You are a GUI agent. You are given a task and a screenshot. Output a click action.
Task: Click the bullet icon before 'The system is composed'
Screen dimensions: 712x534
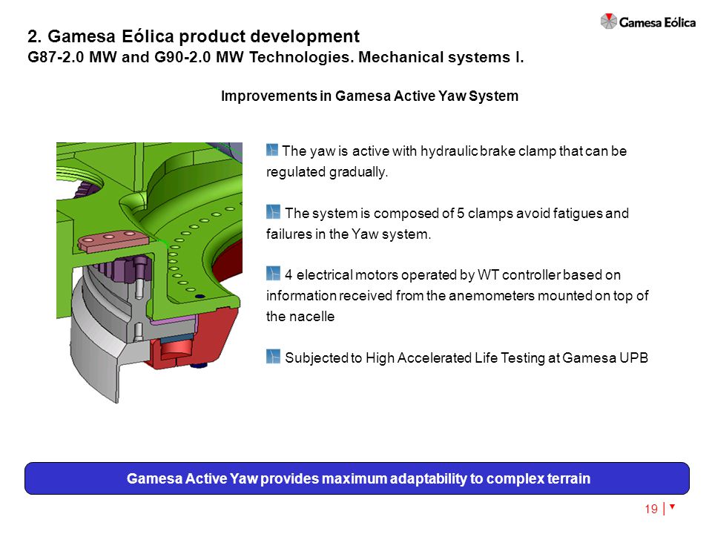click(x=273, y=212)
